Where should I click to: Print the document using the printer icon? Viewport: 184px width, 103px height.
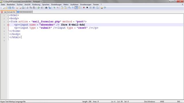point(23,8)
